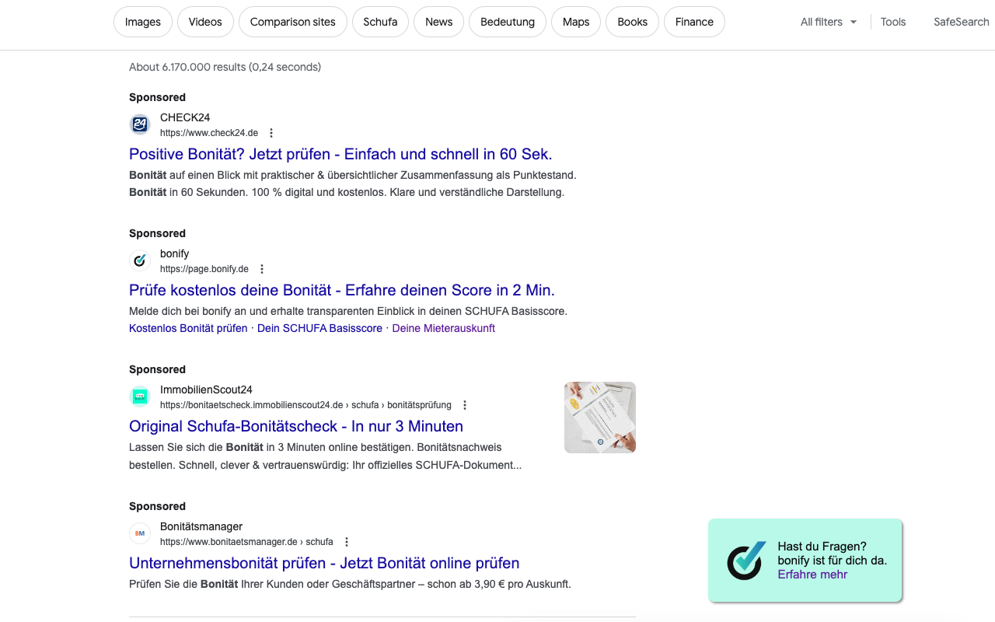
Task: Switch to the Images filter tab
Action: click(142, 22)
